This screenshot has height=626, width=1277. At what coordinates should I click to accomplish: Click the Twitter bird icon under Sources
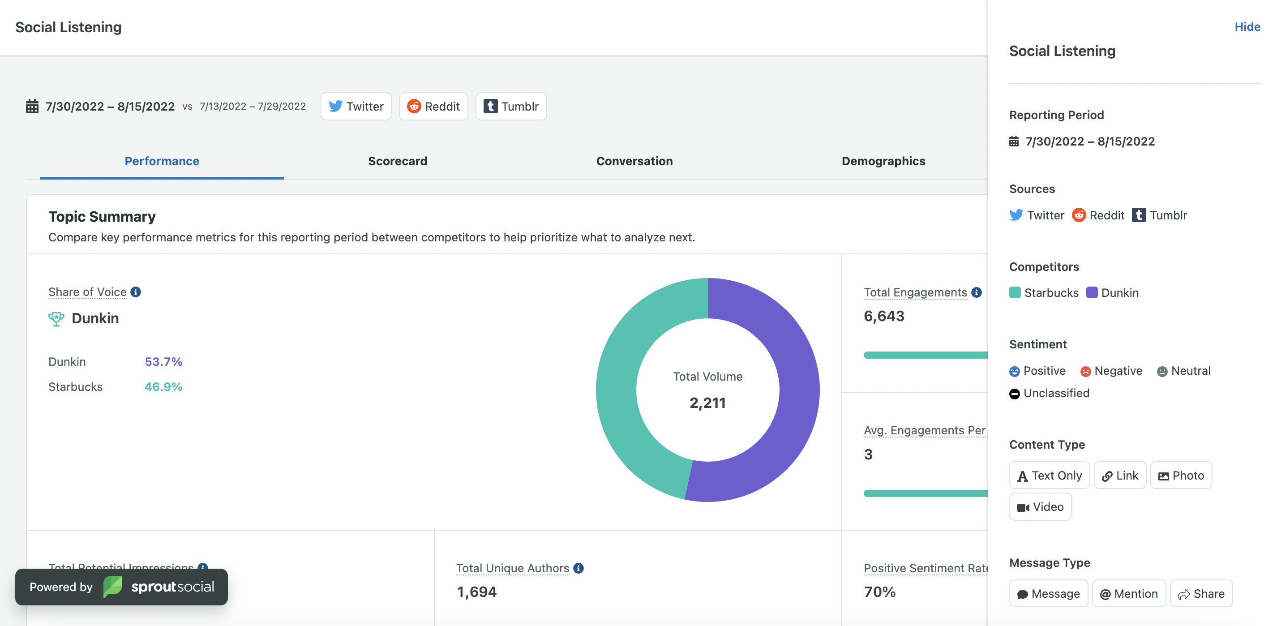pyautogui.click(x=1016, y=215)
